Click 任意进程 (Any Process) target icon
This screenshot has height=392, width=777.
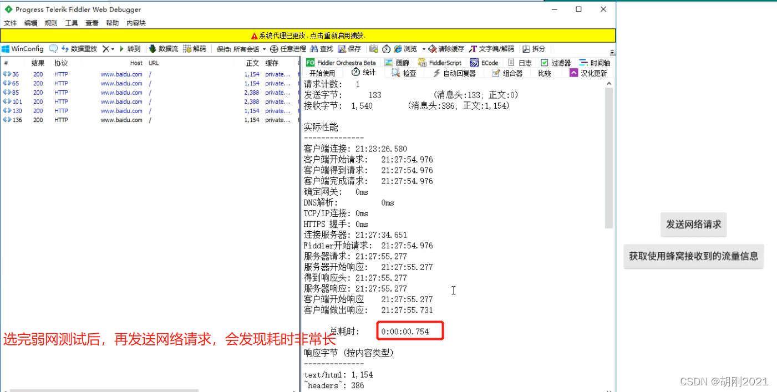(x=288, y=49)
